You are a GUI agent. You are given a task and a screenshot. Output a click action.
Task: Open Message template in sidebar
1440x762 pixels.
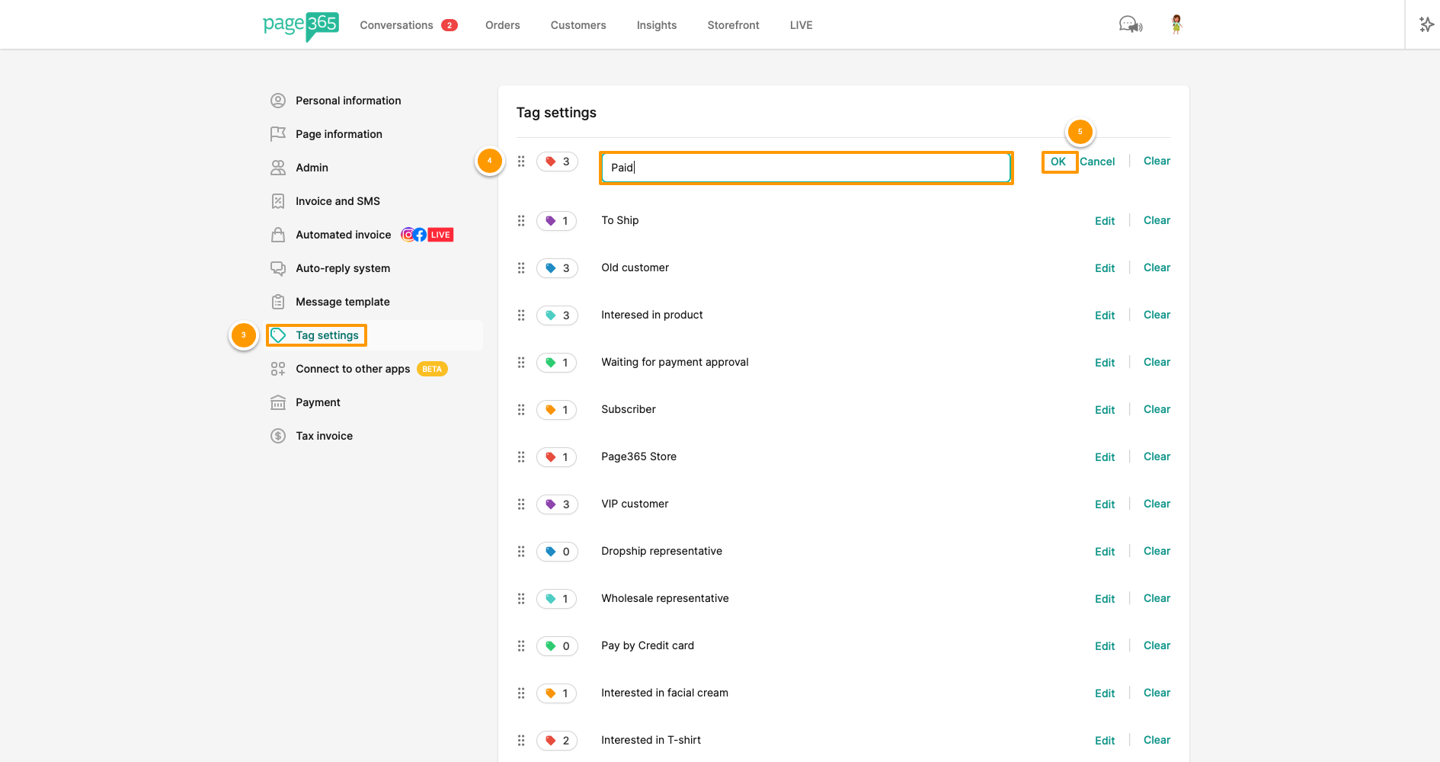[342, 302]
